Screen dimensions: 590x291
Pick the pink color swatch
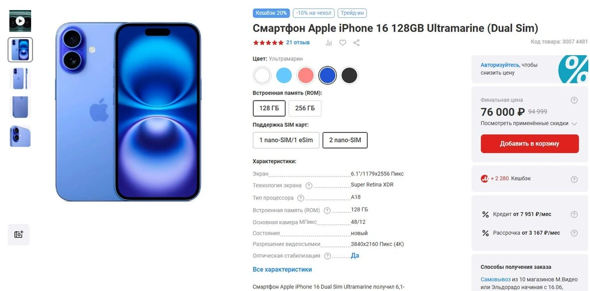[x=306, y=75]
